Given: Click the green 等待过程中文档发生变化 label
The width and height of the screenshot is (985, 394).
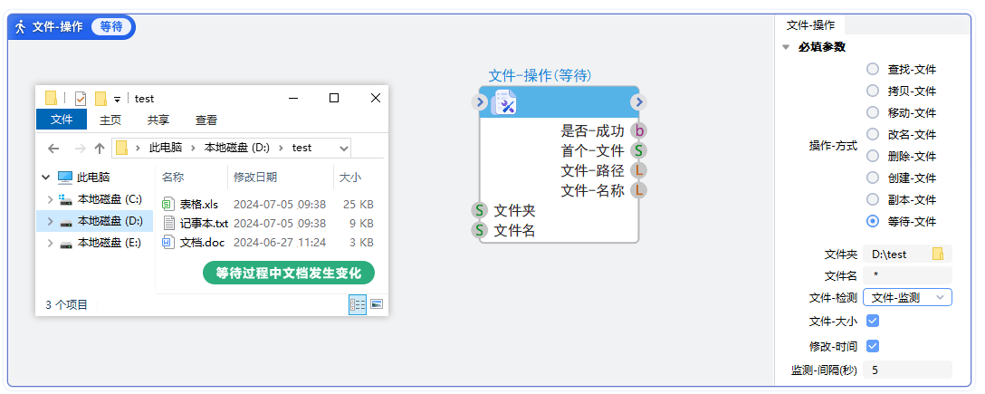Looking at the screenshot, I should (288, 274).
